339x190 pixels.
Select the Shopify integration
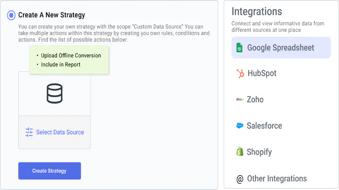tap(281, 152)
